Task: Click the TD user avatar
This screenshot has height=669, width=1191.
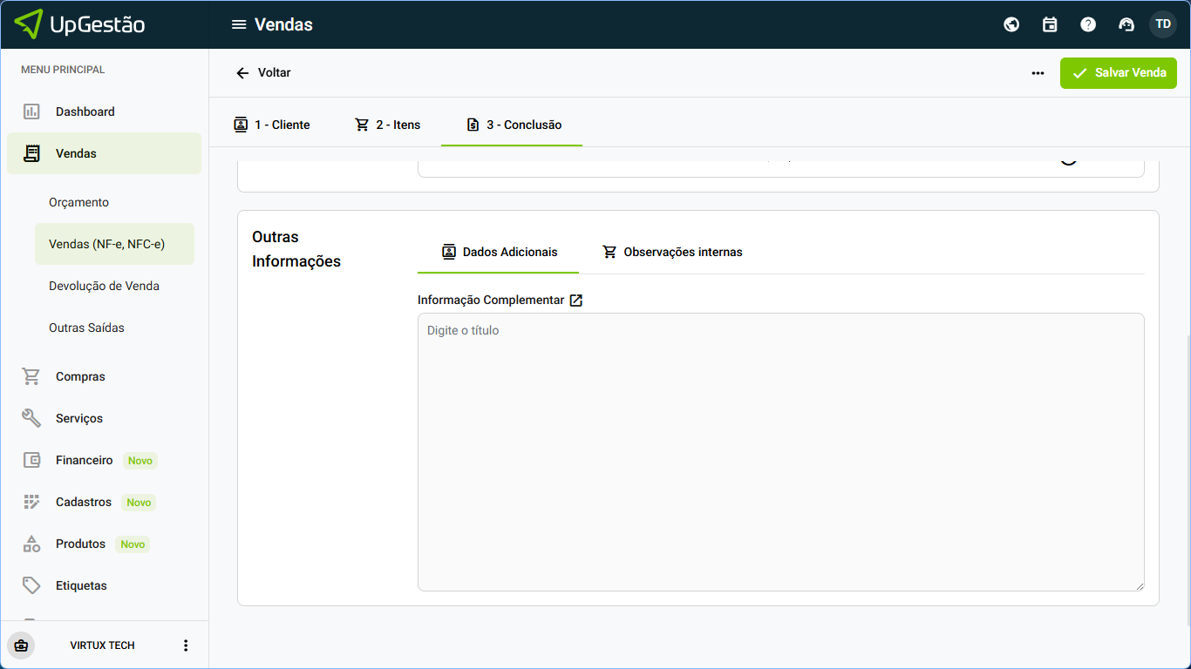Action: pyautogui.click(x=1163, y=24)
